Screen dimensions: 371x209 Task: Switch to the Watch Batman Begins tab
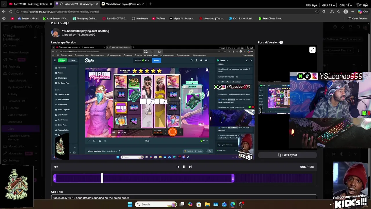[123, 4]
